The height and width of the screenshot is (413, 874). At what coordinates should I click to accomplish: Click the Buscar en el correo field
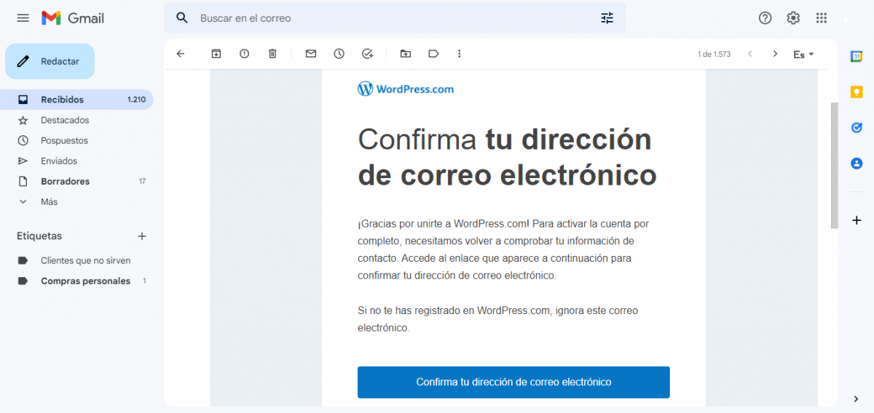click(393, 18)
